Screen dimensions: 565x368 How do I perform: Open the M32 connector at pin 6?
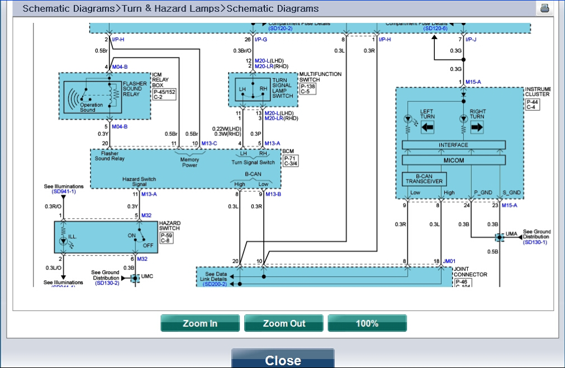click(x=143, y=259)
